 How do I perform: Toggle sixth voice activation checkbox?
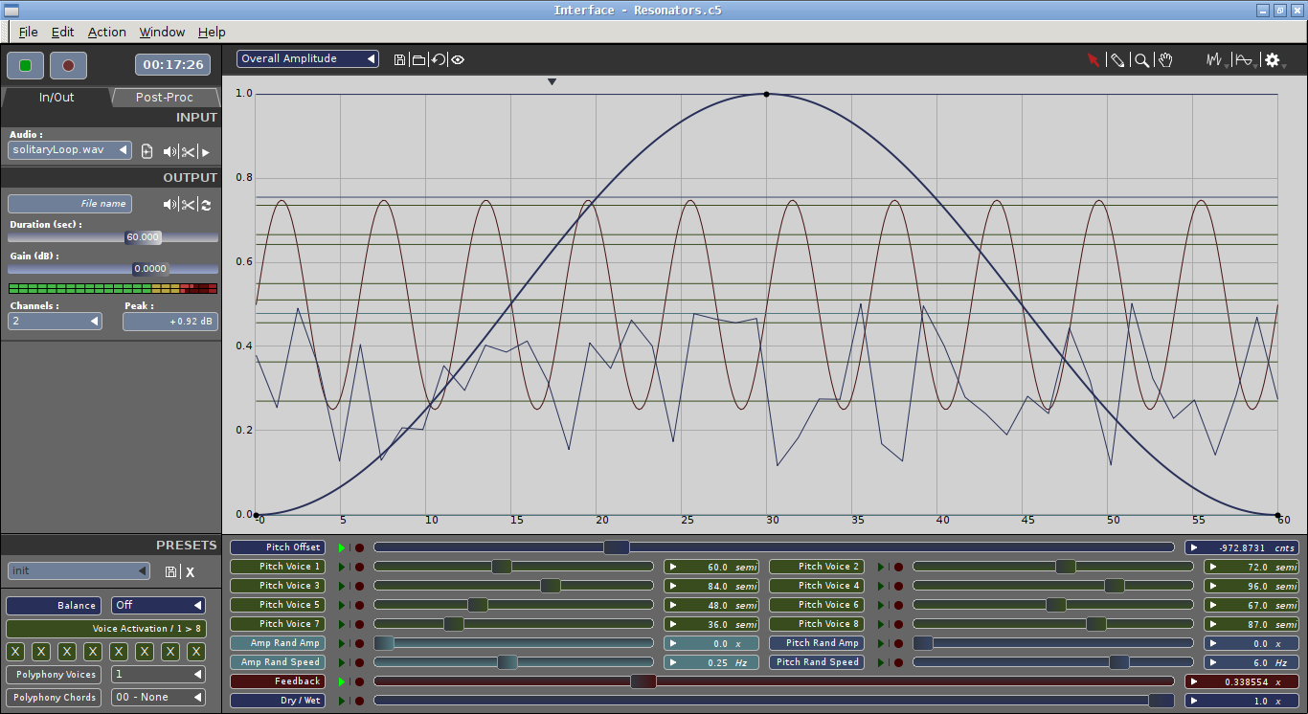[145, 652]
